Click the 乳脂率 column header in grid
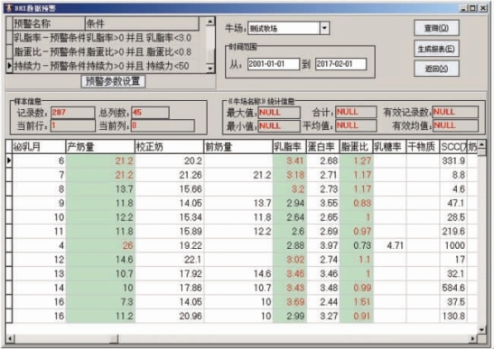Viewport: 494px width, 349px height. click(289, 147)
